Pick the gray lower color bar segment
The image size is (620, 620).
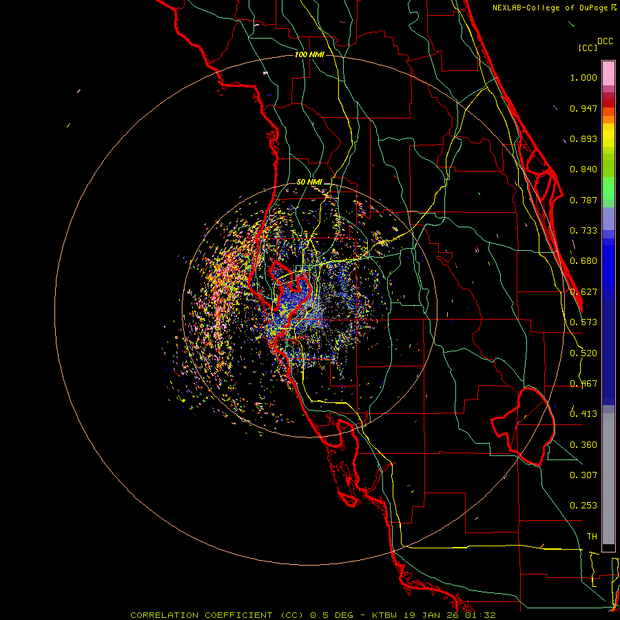(608, 479)
